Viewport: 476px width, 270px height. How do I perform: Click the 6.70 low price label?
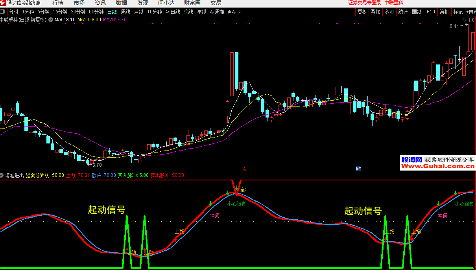pyautogui.click(x=97, y=165)
